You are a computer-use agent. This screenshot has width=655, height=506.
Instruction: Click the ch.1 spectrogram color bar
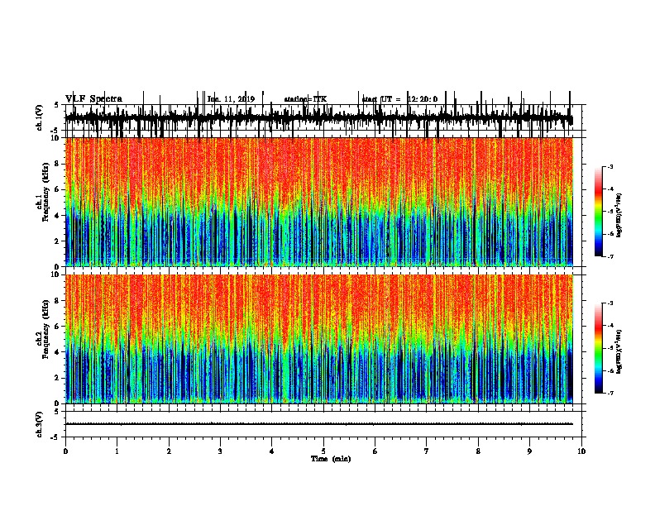pyautogui.click(x=598, y=212)
